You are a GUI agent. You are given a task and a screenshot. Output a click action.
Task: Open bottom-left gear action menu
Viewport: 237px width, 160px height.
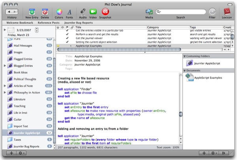[x=21, y=153]
